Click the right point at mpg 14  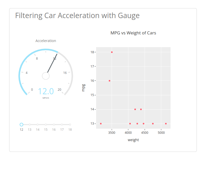[x=141, y=109]
